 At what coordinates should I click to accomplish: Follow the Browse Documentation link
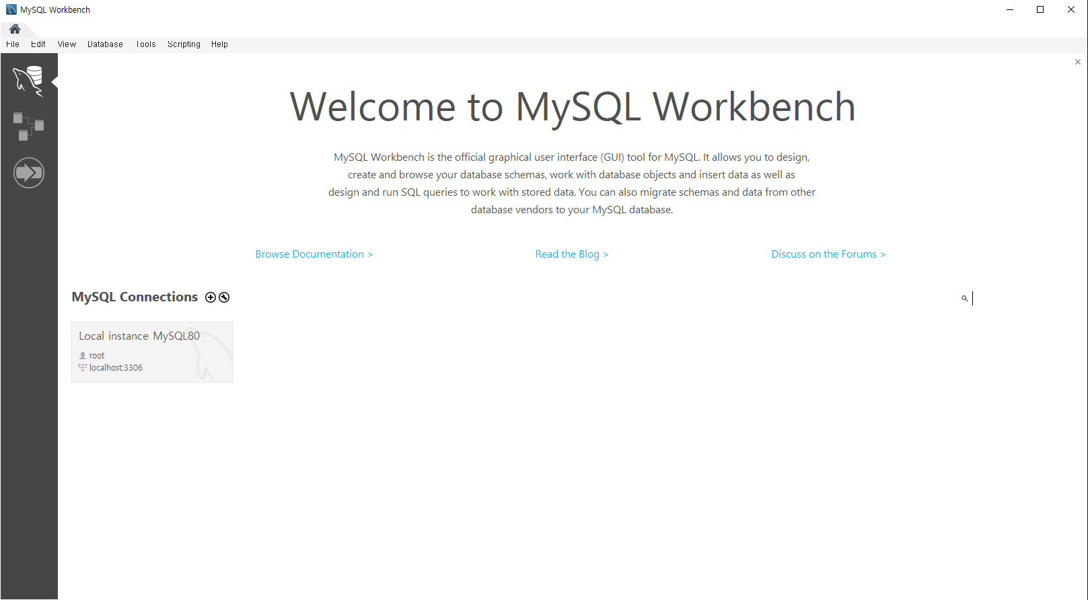[314, 254]
